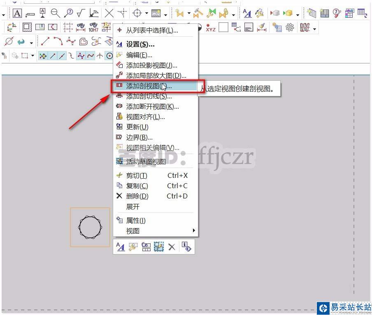The image size is (372, 315).
Task: Click the Tabular Note table icon
Action: coord(312,13)
